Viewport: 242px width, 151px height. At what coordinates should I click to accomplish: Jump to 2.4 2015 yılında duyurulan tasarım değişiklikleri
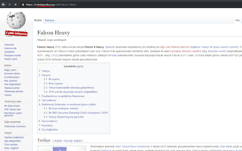[x=71, y=92]
